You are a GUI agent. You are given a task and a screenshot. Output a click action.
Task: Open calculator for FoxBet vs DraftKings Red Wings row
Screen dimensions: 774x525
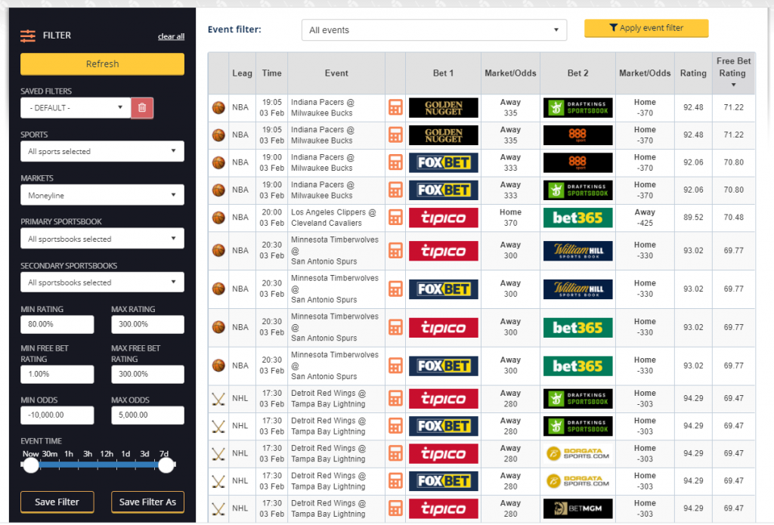tap(395, 426)
